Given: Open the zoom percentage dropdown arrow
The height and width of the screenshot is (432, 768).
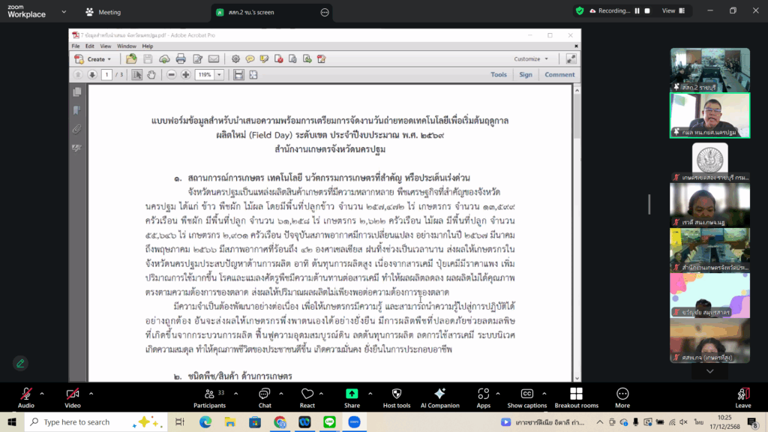Looking at the screenshot, I should click(220, 74).
